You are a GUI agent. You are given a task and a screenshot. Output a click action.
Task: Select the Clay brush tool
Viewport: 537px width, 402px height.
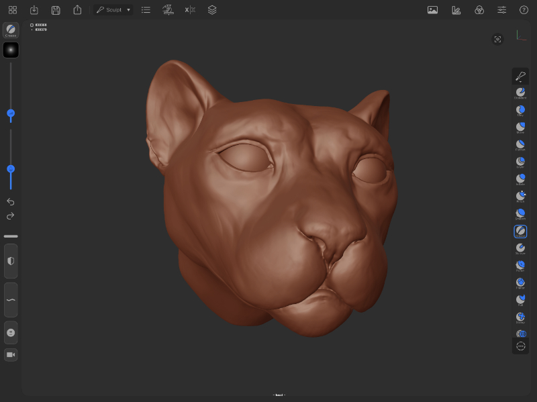pos(520,110)
